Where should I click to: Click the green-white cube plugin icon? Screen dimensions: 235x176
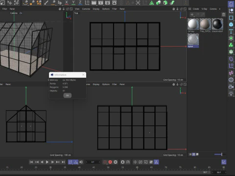(159, 3)
